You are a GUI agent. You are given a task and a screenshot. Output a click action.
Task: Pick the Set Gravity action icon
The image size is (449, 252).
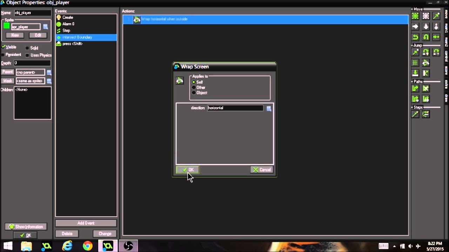[x=436, y=27]
